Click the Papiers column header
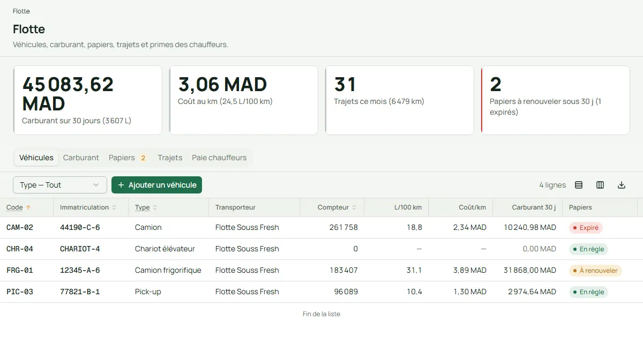 (x=580, y=207)
